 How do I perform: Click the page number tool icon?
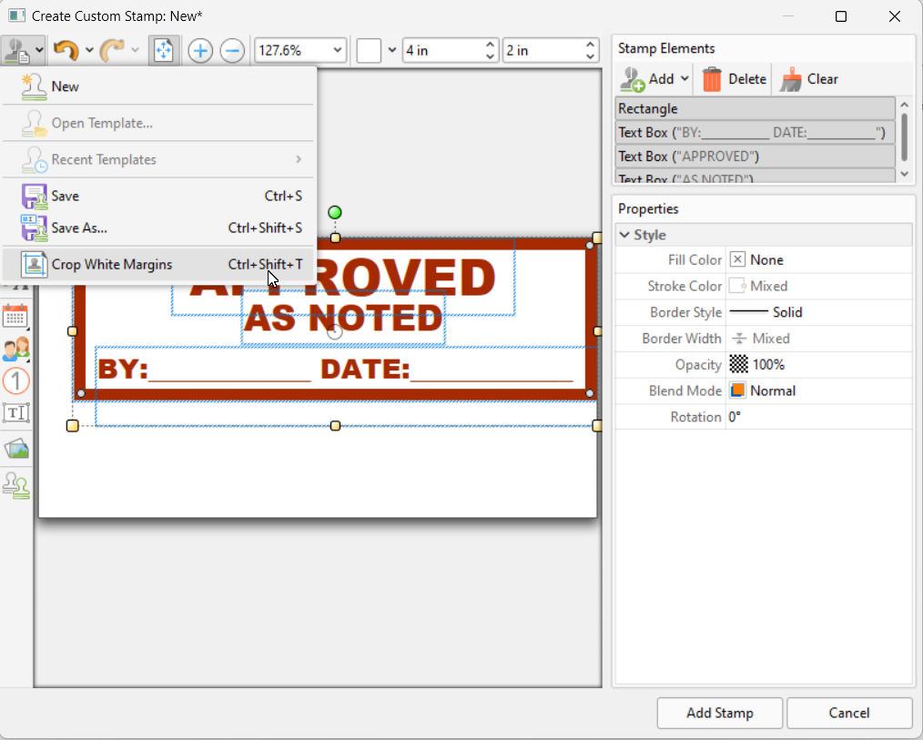(x=16, y=380)
